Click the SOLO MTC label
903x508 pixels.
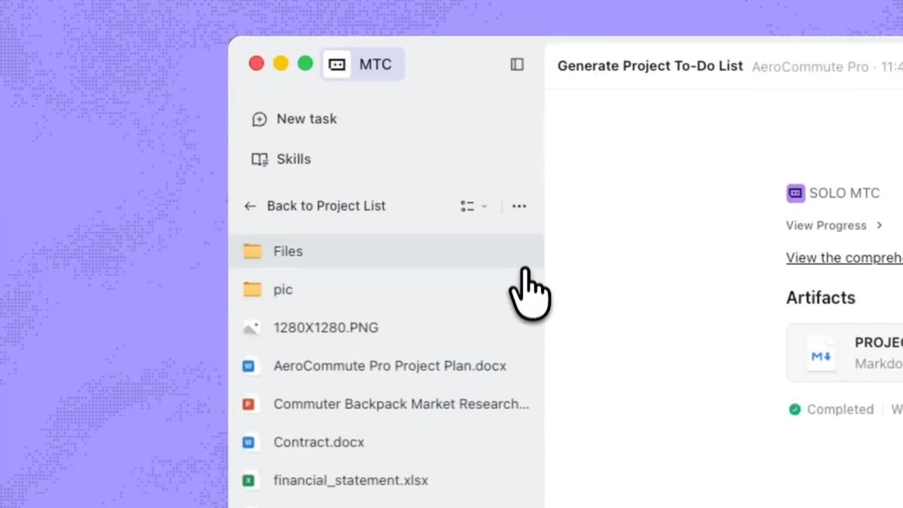coord(844,193)
